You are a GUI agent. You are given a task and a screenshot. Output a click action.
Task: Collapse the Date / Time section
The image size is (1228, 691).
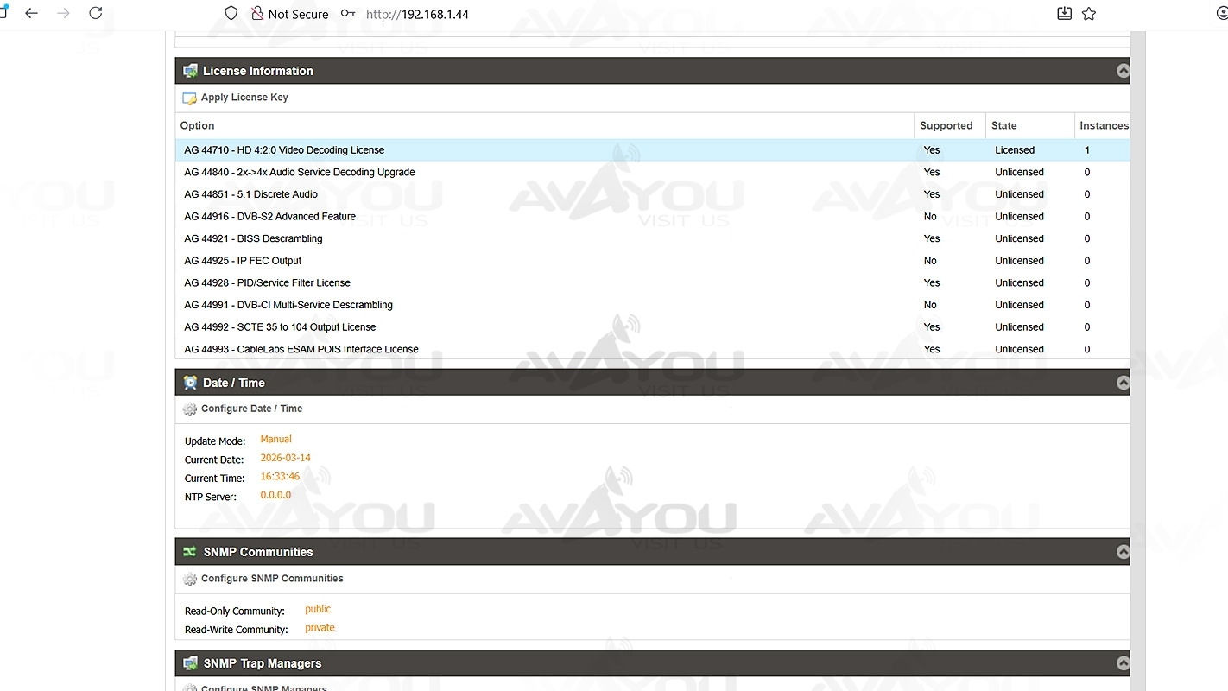coord(1123,383)
